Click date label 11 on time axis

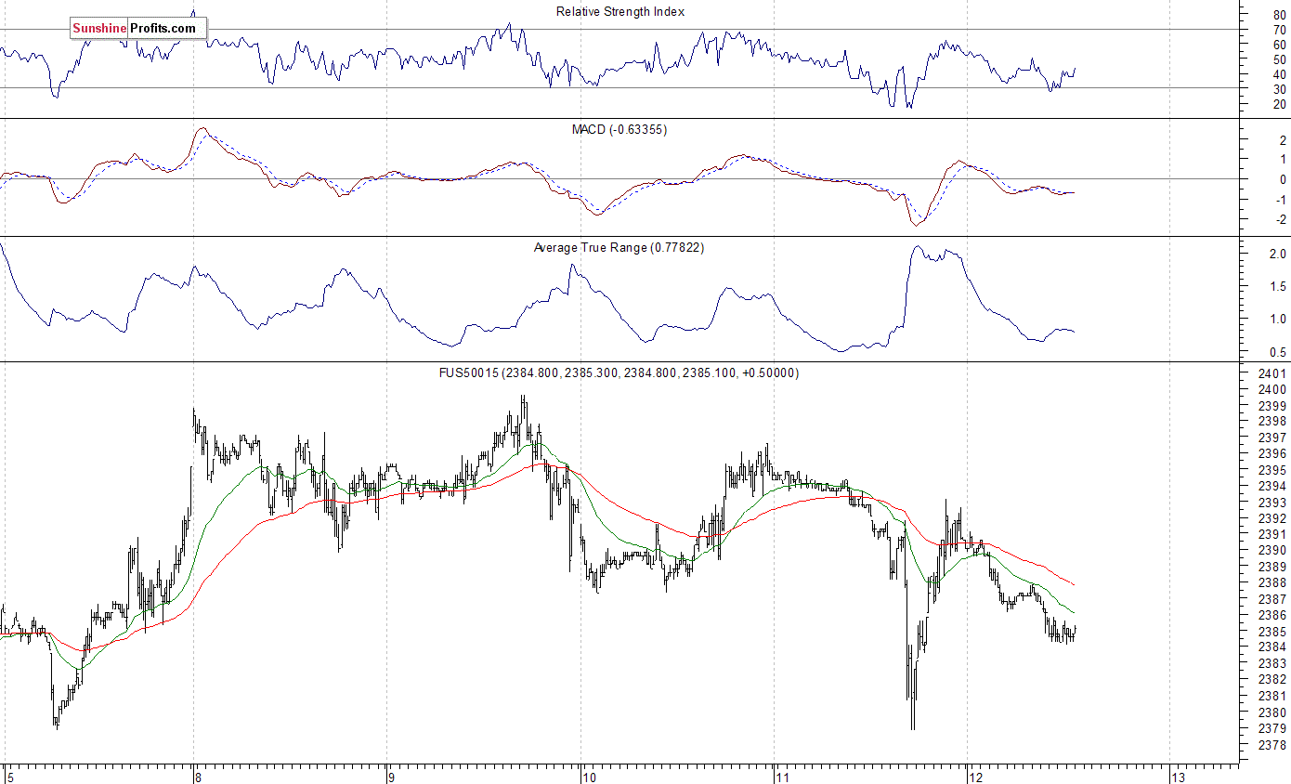click(783, 777)
